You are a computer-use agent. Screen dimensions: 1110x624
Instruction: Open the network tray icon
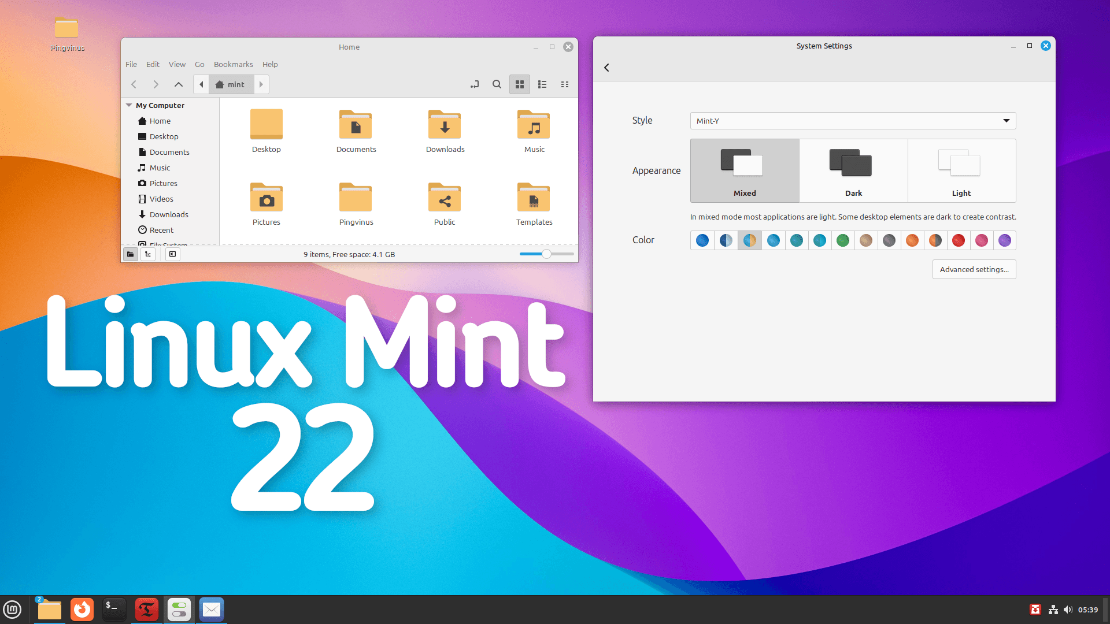(x=1053, y=610)
